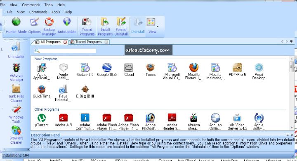Open the Options toolbar button
Screen dimensions: 297x161
pyautogui.click(x=35, y=26)
